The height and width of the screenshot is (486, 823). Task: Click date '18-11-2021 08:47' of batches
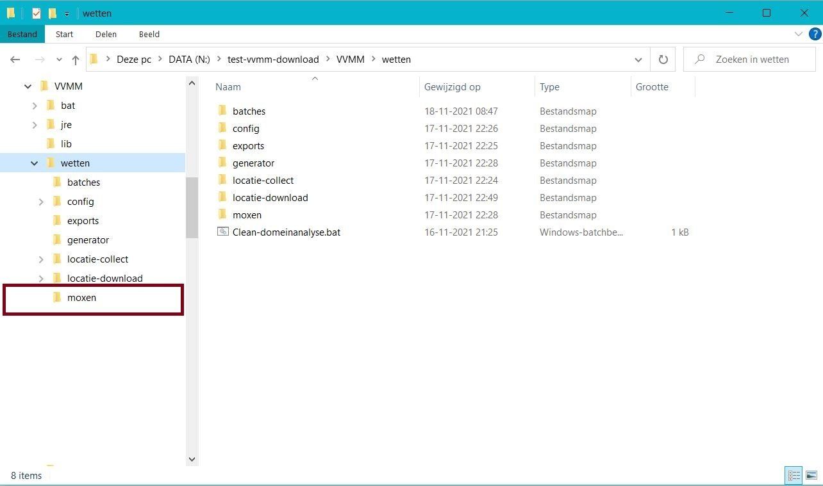click(x=461, y=111)
